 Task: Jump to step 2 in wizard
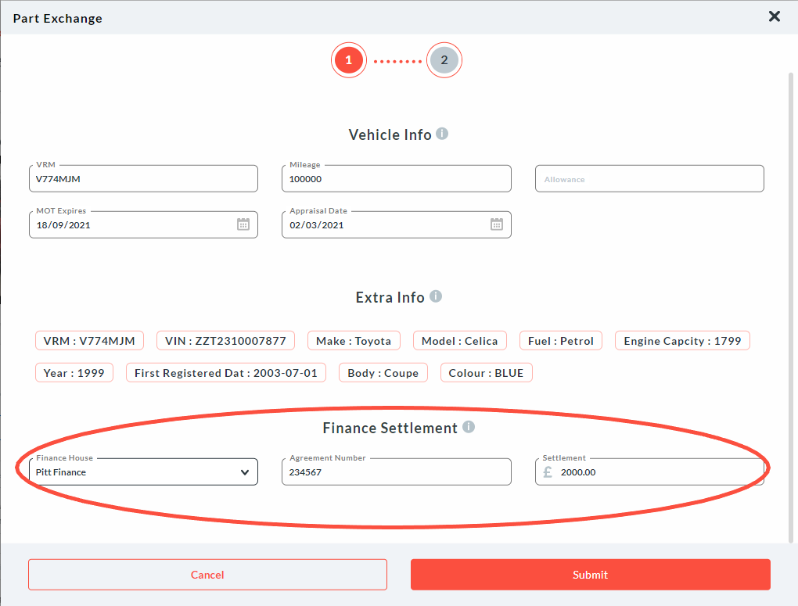444,60
